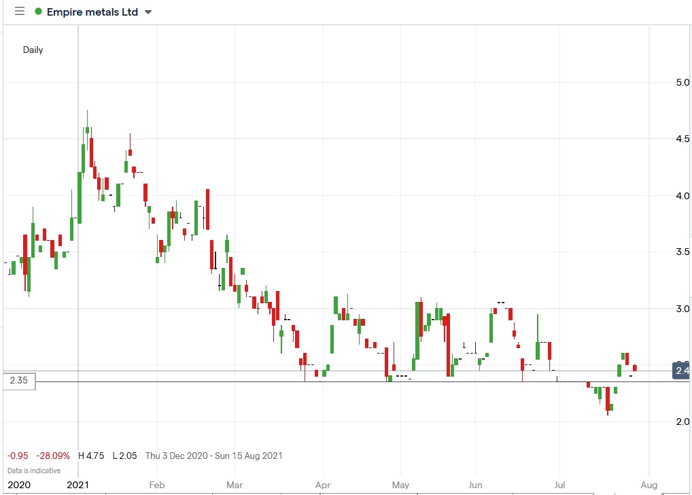Open the hamburger menu
This screenshot has height=495, width=692.
20,12
